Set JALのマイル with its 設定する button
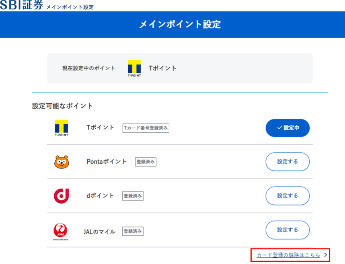 coord(287,230)
